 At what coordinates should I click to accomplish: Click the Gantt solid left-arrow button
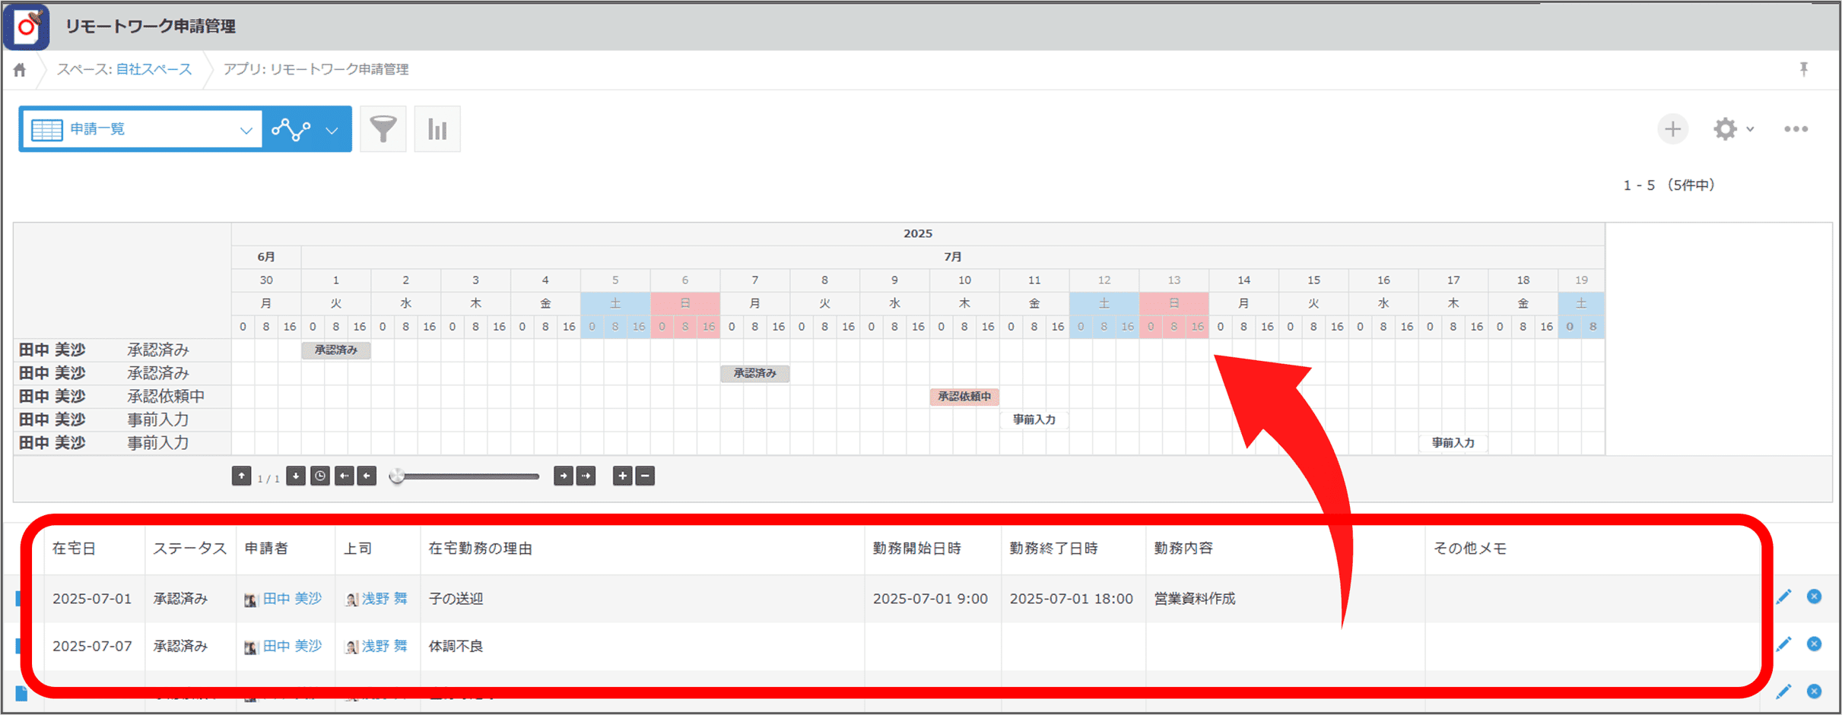click(367, 476)
